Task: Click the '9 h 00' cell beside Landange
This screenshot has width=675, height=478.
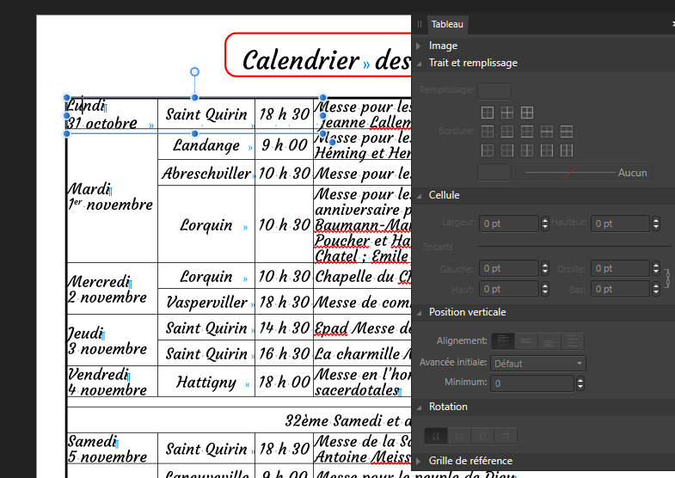Action: (284, 145)
